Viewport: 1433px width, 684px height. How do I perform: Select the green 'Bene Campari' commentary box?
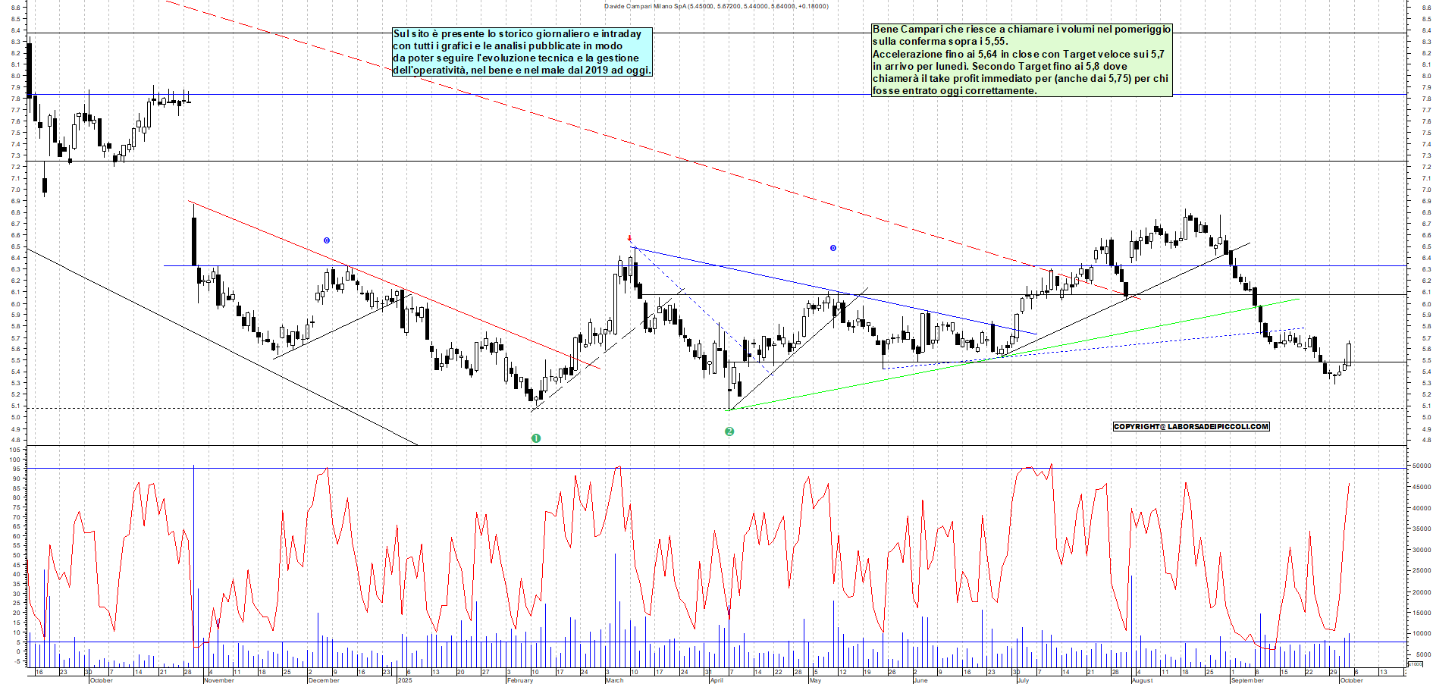[1021, 60]
